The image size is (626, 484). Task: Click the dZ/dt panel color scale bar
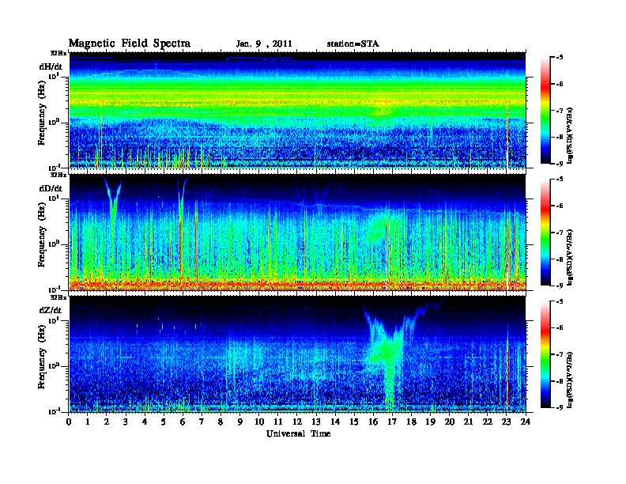tap(545, 354)
